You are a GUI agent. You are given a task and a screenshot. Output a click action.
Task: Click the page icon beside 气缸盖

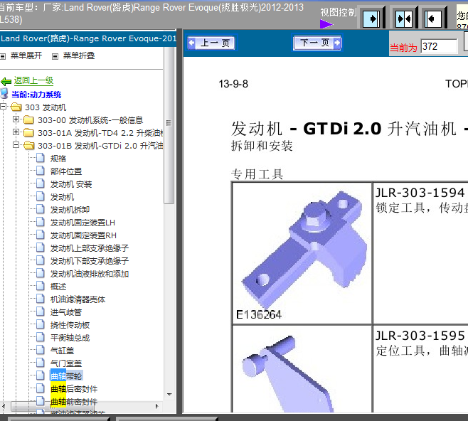pyautogui.click(x=41, y=350)
